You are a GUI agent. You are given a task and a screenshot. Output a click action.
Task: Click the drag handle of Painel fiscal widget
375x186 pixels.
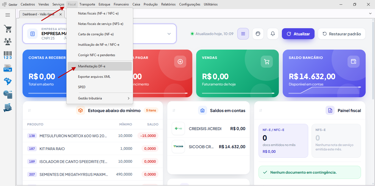[260, 110]
